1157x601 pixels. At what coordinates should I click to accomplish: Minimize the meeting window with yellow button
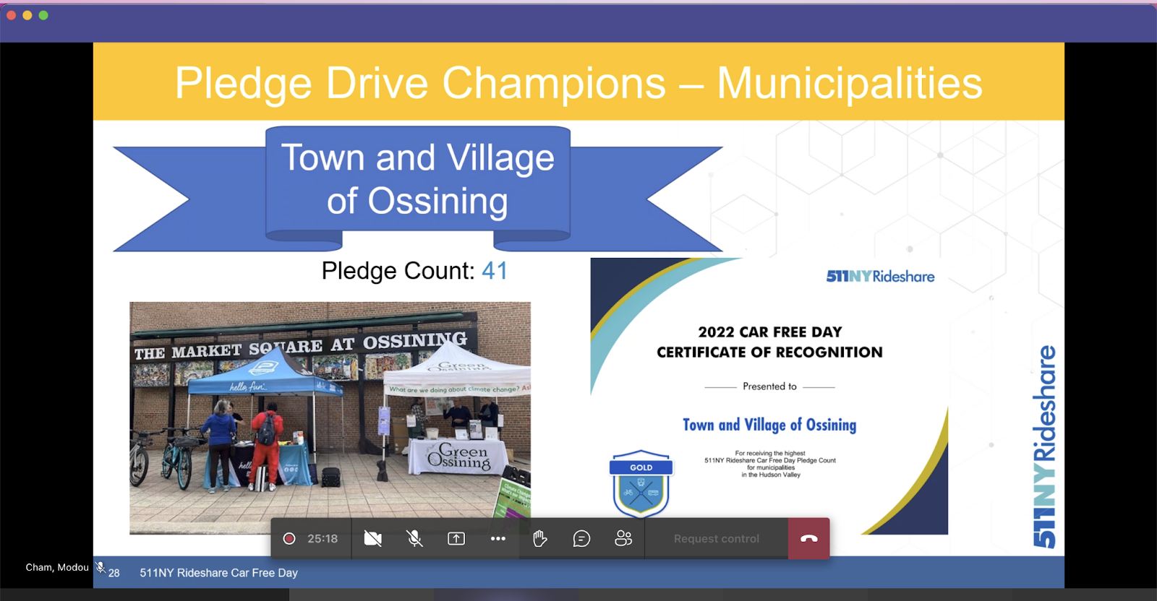(x=27, y=15)
